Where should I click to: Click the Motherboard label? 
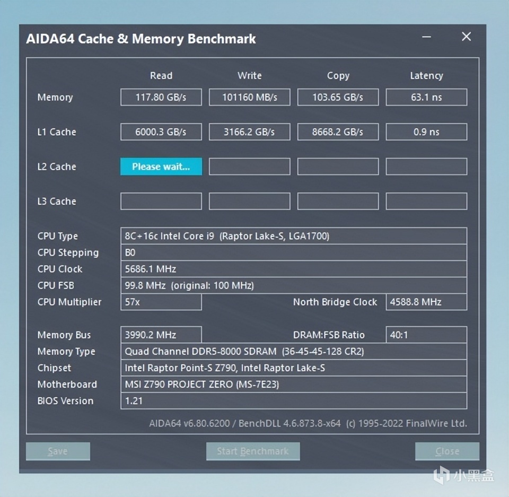pyautogui.click(x=67, y=384)
